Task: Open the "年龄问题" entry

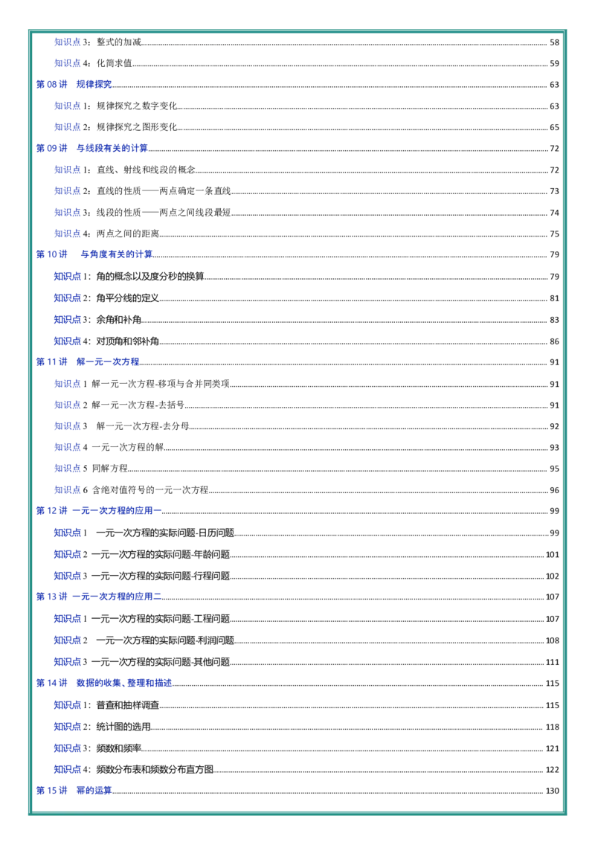Action: pos(306,554)
